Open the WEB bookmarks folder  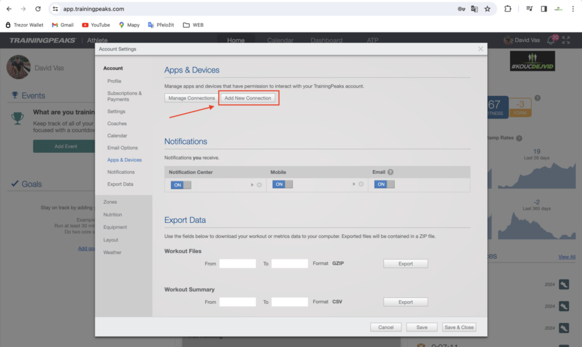coord(193,25)
